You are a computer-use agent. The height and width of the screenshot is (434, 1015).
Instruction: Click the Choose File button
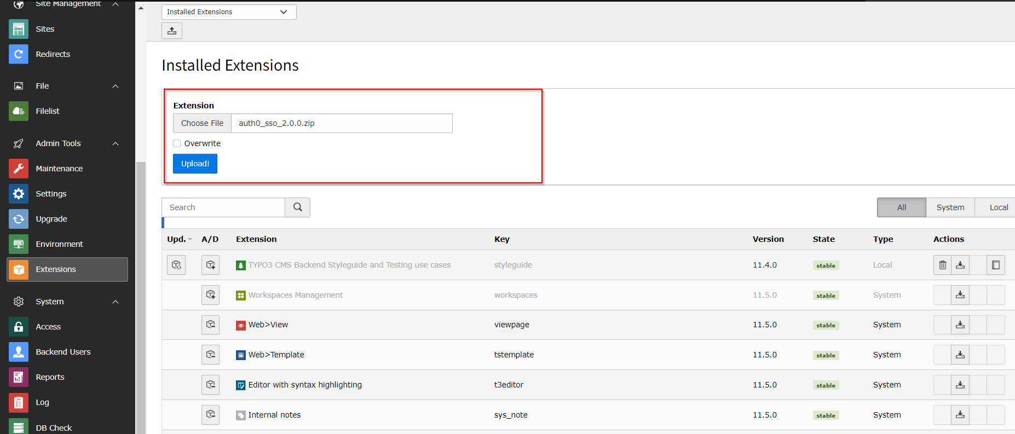(202, 123)
